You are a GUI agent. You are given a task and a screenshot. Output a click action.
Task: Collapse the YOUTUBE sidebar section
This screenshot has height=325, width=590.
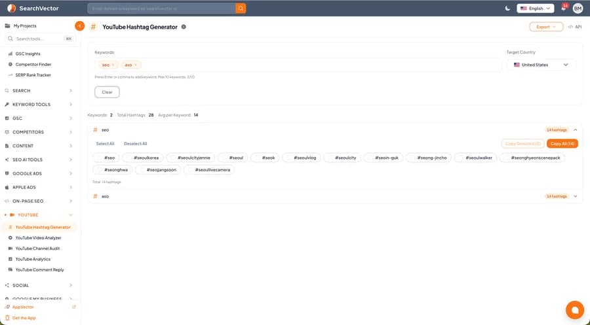pyautogui.click(x=39, y=215)
